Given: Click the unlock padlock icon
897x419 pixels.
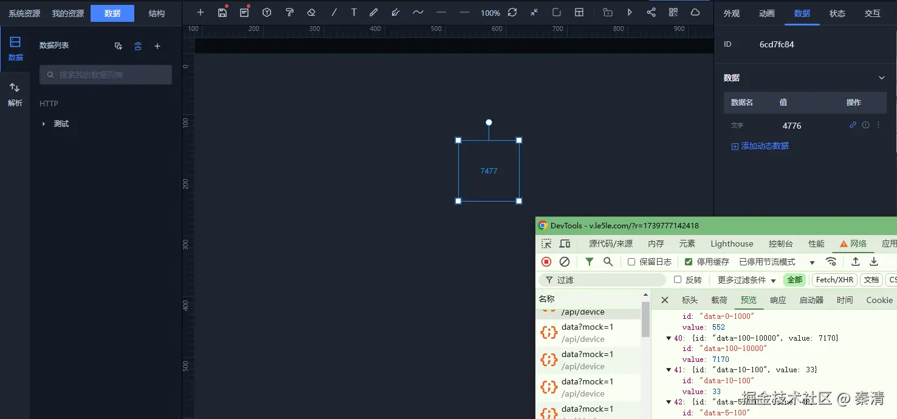Looking at the screenshot, I should tap(608, 13).
